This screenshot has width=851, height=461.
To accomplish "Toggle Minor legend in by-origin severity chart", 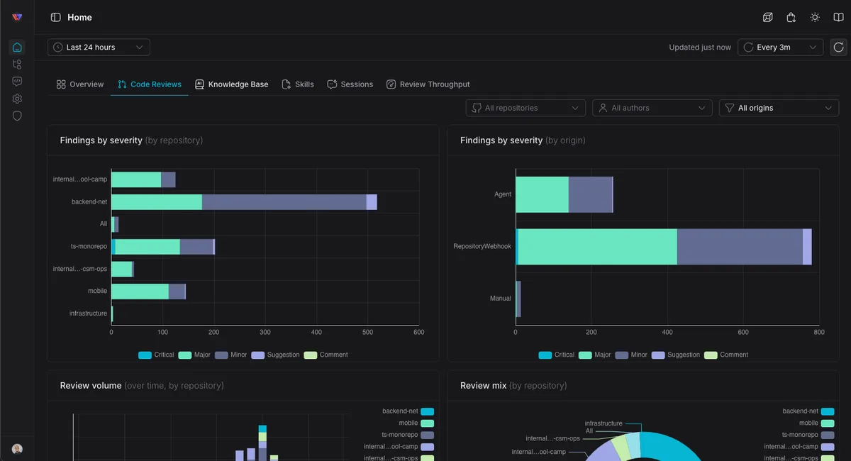I will 632,355.
